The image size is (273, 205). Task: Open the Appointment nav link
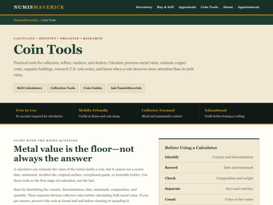[248, 7]
